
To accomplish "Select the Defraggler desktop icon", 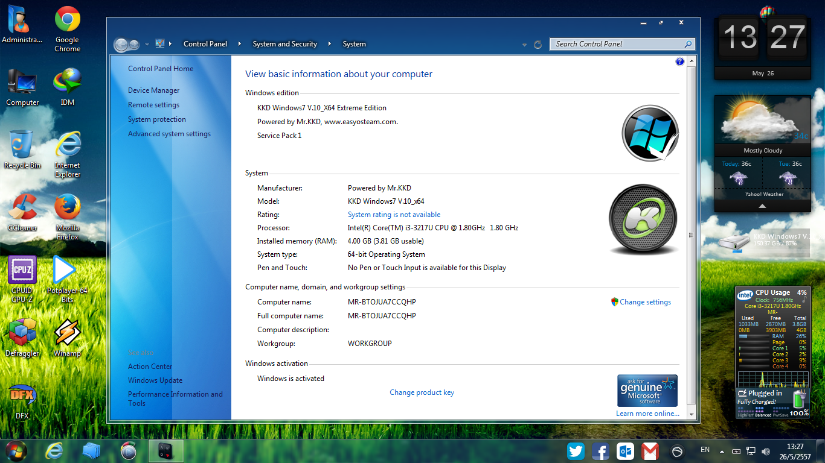I will pos(22,338).
